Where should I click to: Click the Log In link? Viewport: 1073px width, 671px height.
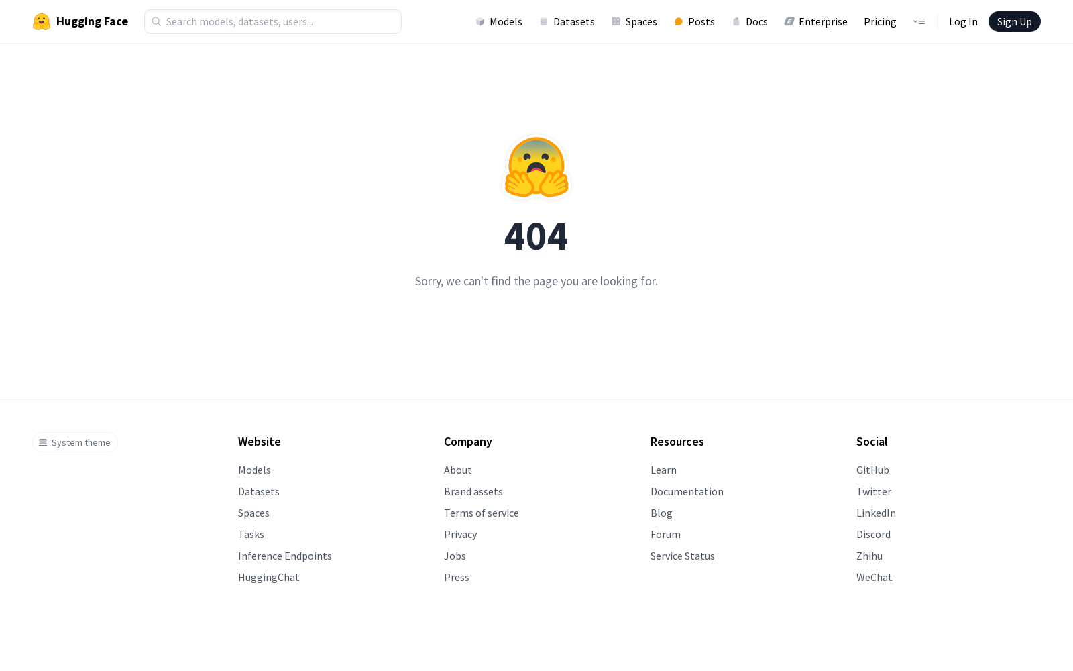[963, 22]
